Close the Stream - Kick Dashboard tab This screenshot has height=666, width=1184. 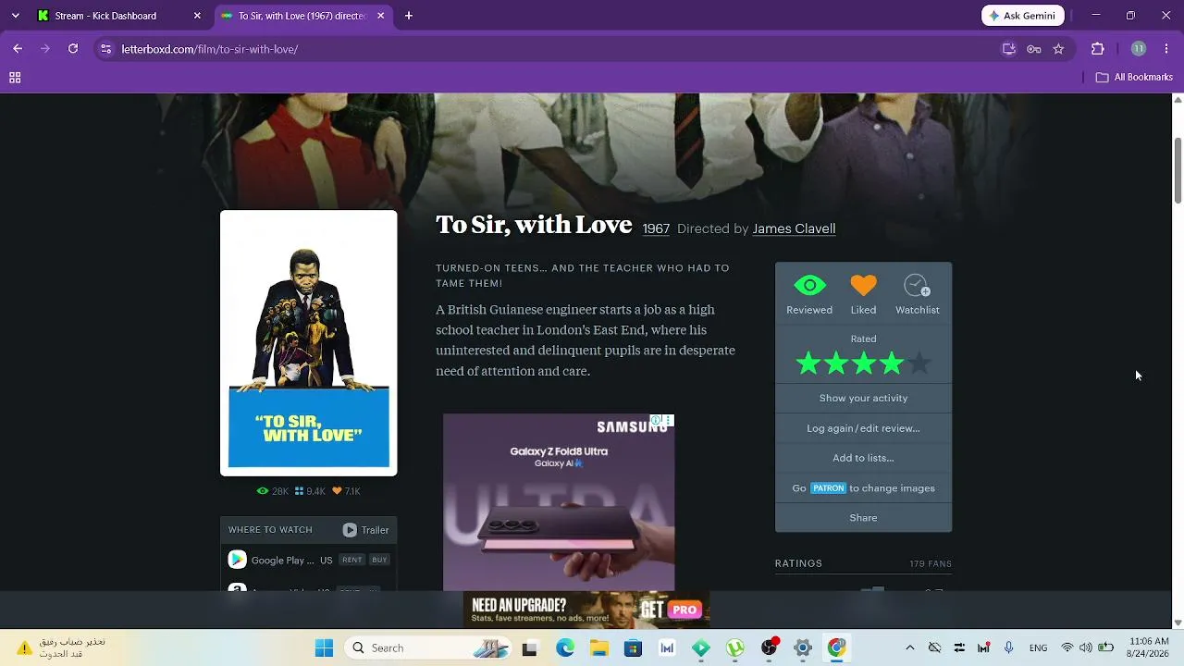tap(197, 16)
